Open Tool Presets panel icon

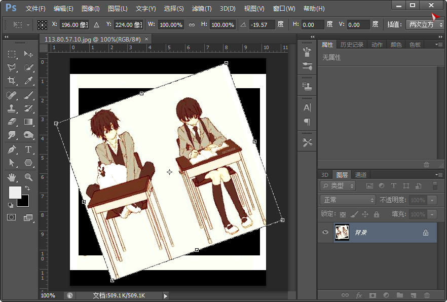(x=307, y=142)
